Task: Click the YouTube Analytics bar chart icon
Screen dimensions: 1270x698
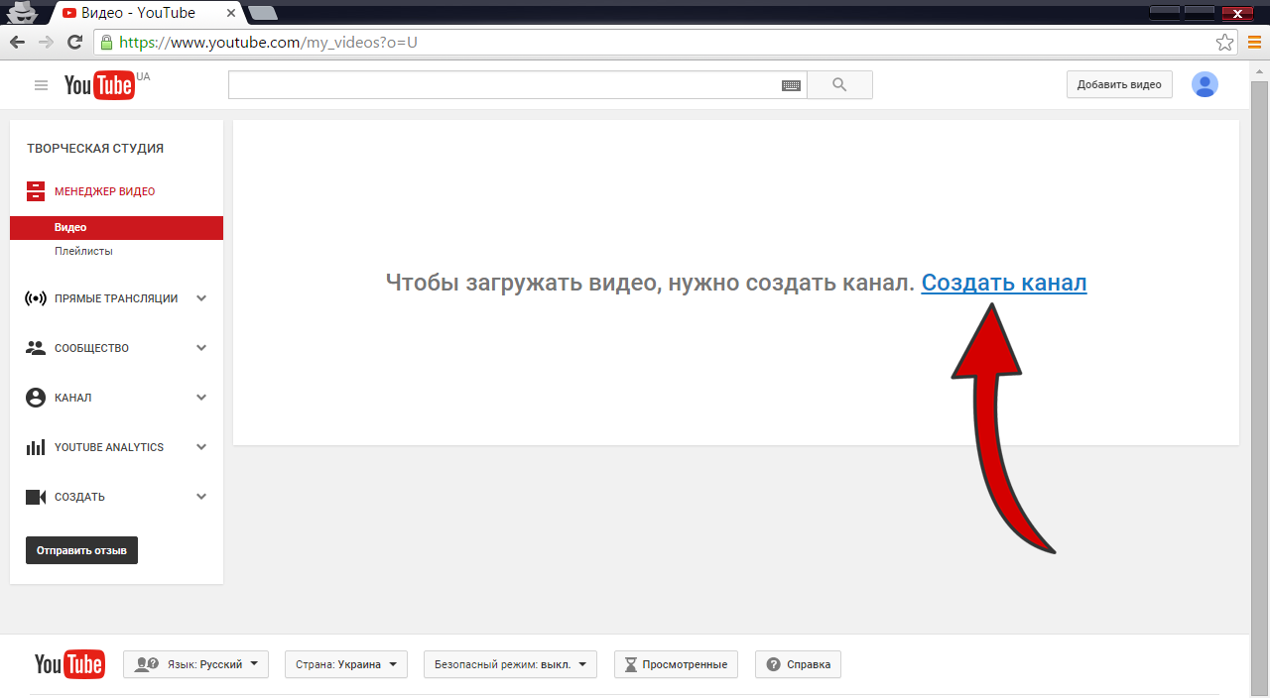Action: (x=36, y=447)
